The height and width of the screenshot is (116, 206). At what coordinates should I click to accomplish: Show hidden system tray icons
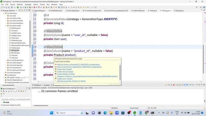159,113
